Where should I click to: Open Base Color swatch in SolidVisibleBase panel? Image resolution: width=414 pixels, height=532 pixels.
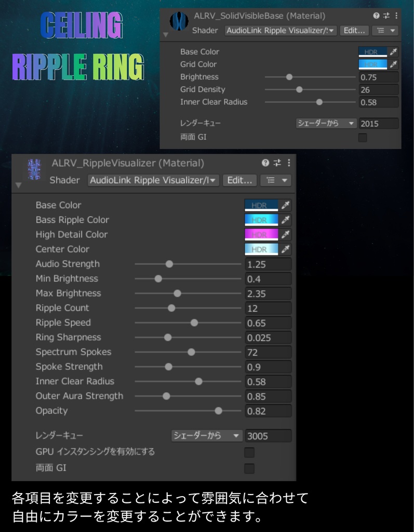[372, 52]
